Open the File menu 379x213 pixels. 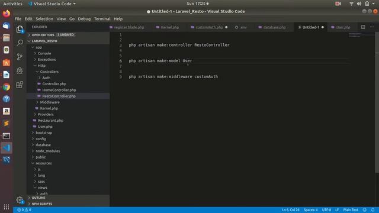(18, 19)
